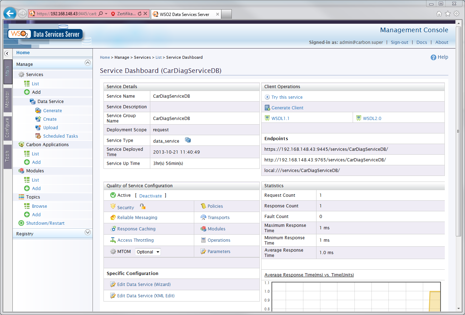Viewport: 465px width, 315px height.
Task: Open the Response Caching link
Action: (x=136, y=229)
